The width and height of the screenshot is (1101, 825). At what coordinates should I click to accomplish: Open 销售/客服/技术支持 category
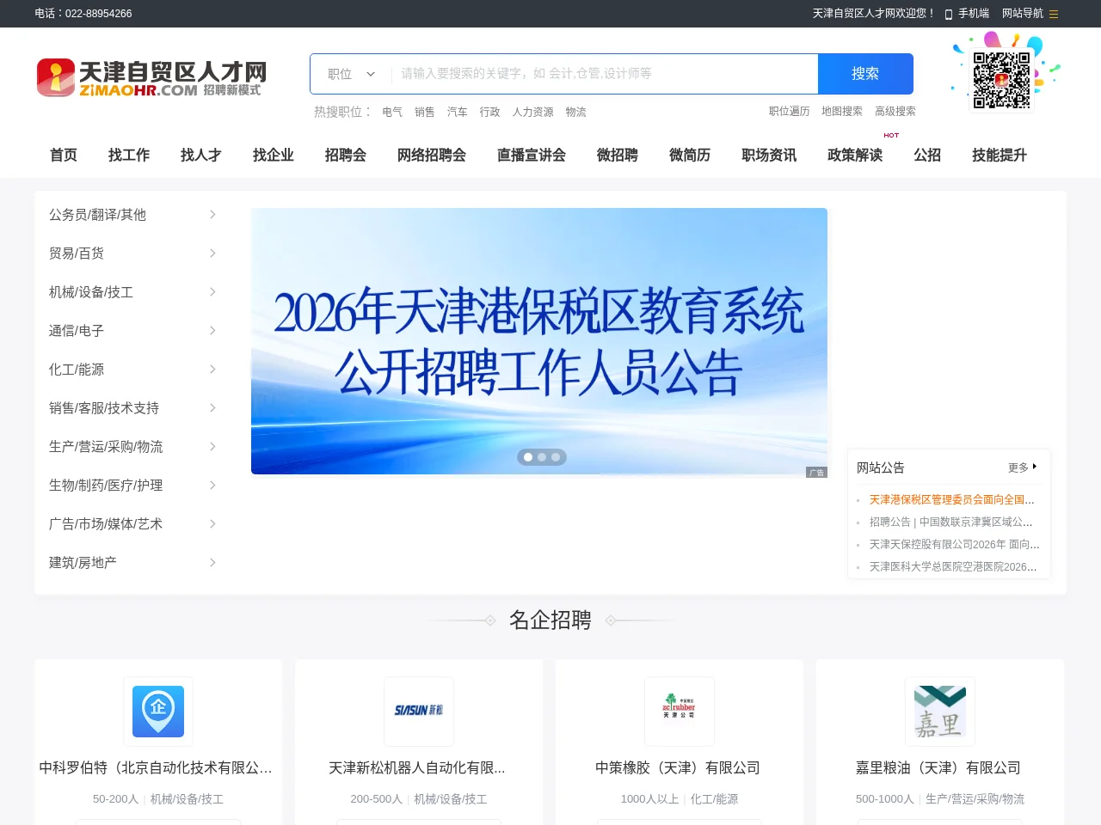tap(104, 408)
